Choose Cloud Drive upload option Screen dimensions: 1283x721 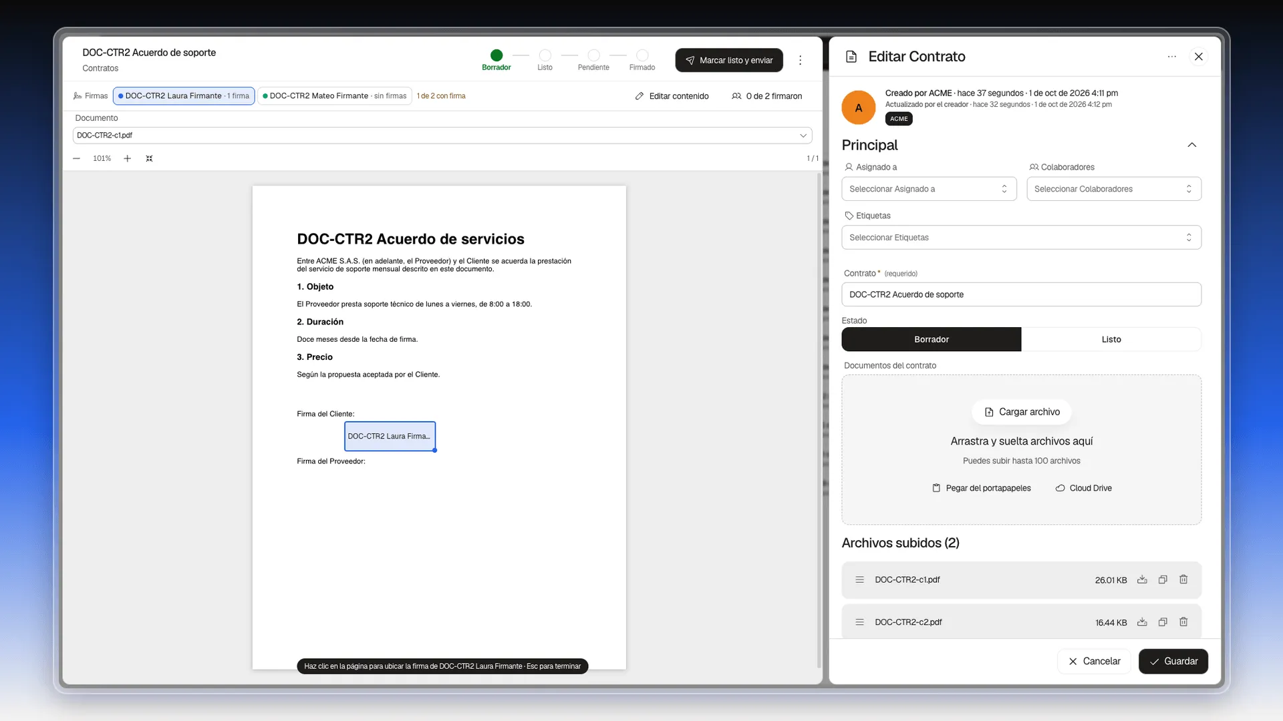(x=1084, y=488)
